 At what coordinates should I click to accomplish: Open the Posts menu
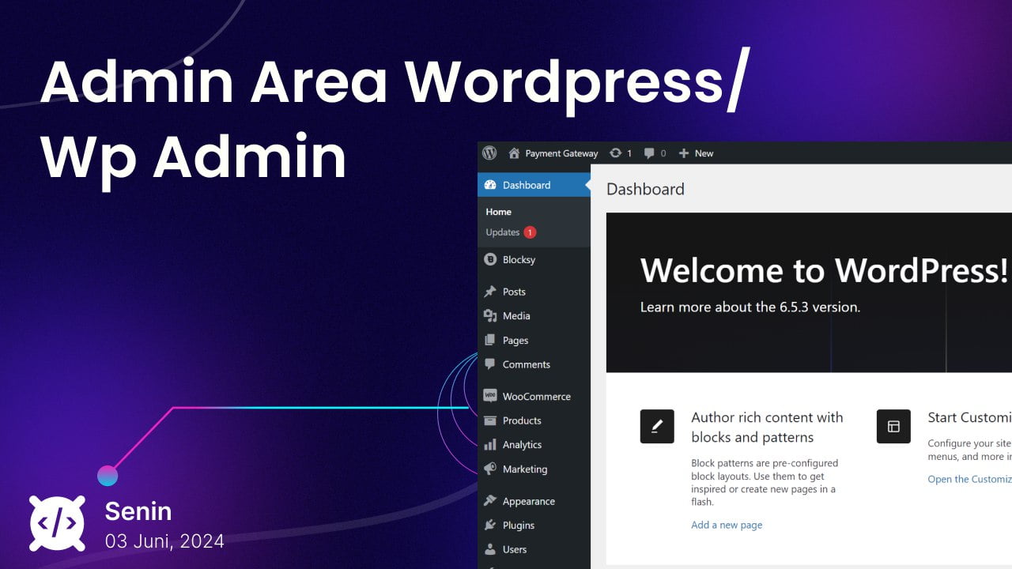pyautogui.click(x=514, y=292)
